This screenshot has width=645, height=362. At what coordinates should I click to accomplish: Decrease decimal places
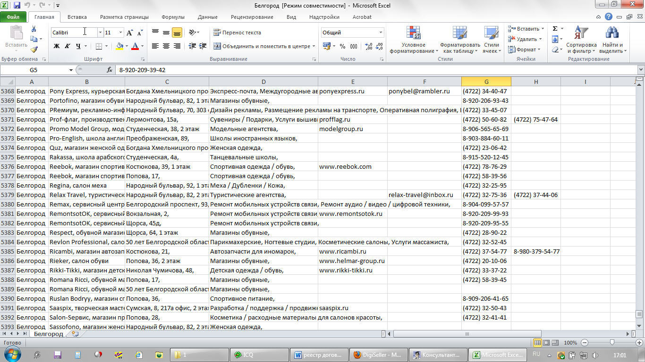tap(380, 46)
